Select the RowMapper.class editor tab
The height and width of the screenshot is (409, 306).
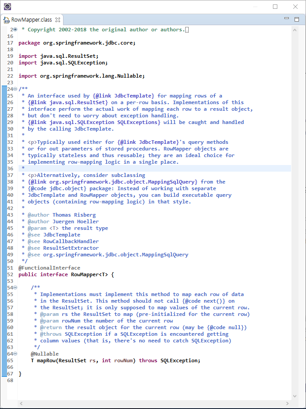click(32, 20)
